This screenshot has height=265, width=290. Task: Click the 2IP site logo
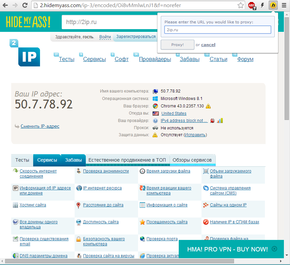(x=25, y=53)
